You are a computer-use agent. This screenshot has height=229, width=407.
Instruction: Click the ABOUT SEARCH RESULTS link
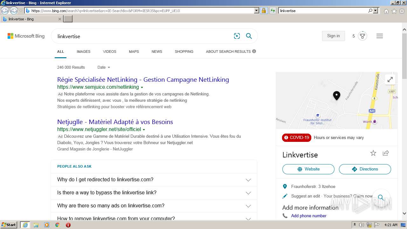click(x=228, y=52)
